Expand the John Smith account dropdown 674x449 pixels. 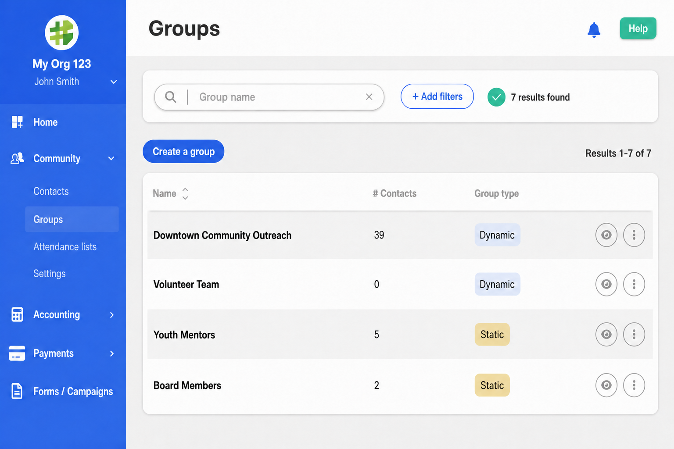[114, 82]
